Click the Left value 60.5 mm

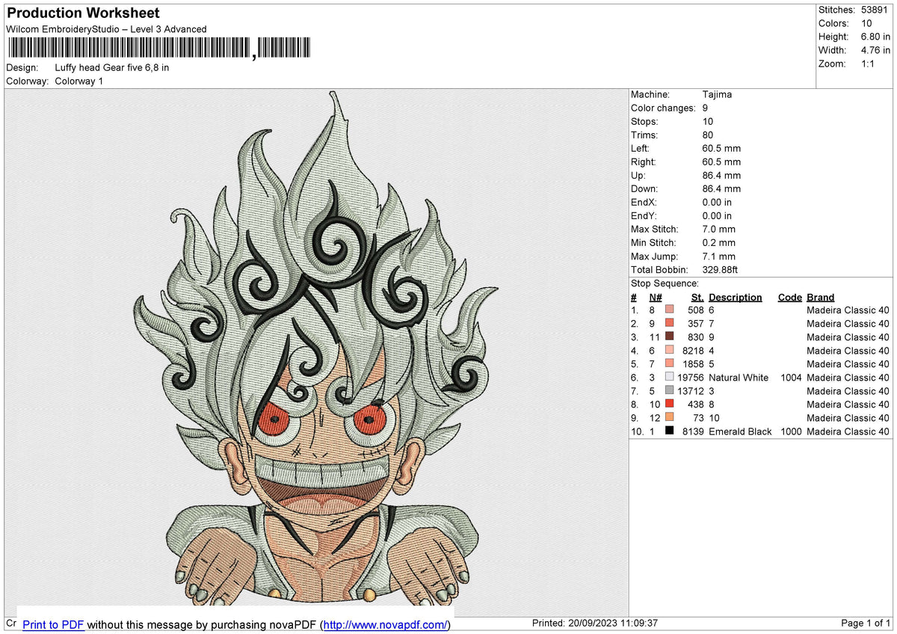[721, 148]
